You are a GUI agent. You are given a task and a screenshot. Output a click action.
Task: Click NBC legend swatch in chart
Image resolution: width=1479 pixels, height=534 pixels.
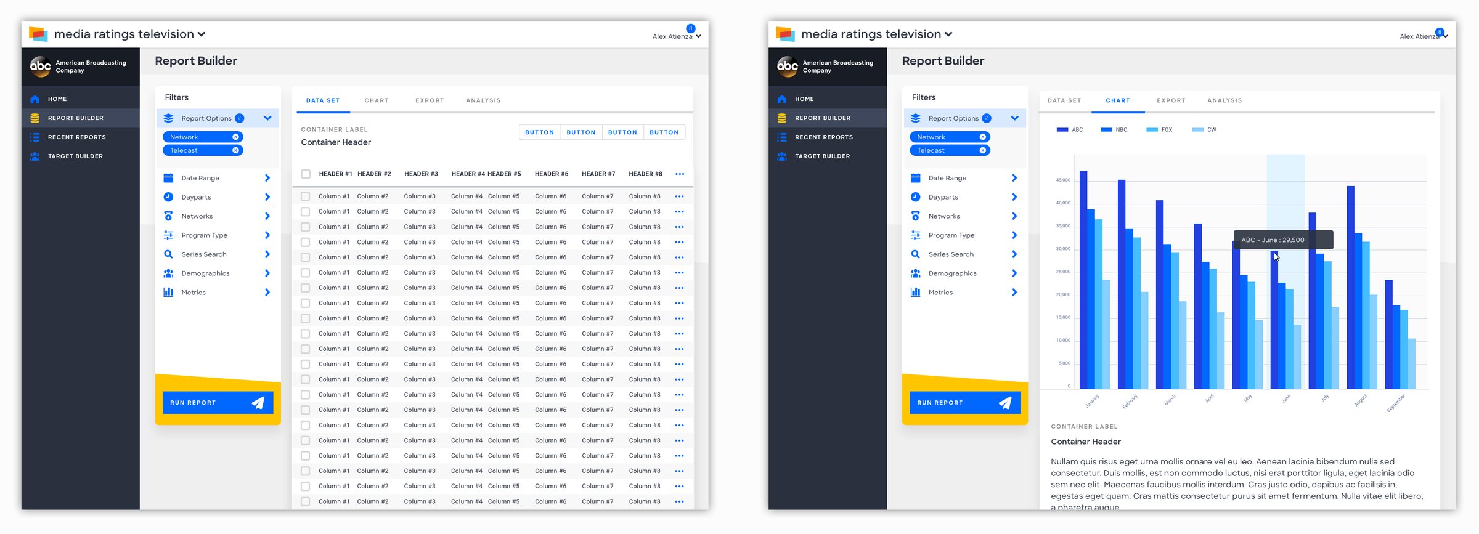(x=1106, y=130)
